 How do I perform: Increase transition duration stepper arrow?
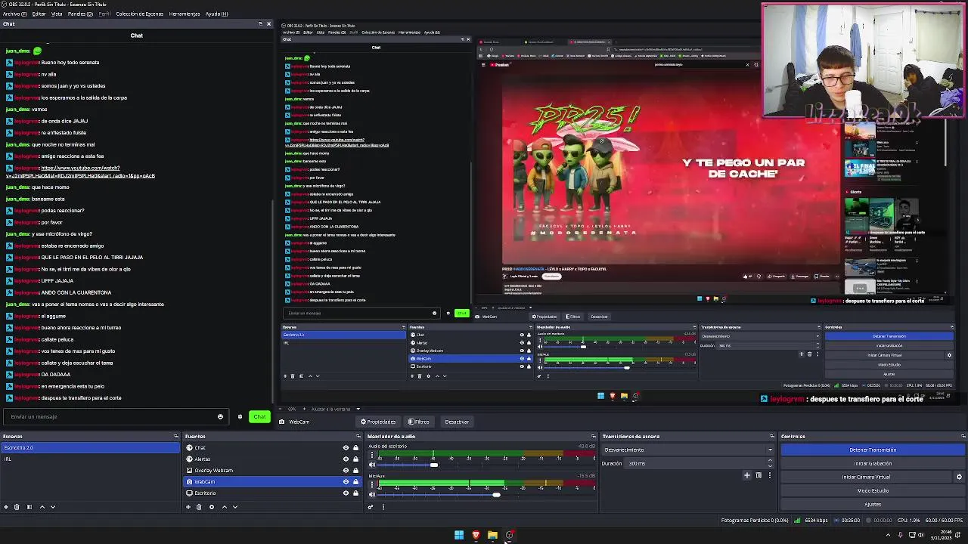[x=771, y=461]
